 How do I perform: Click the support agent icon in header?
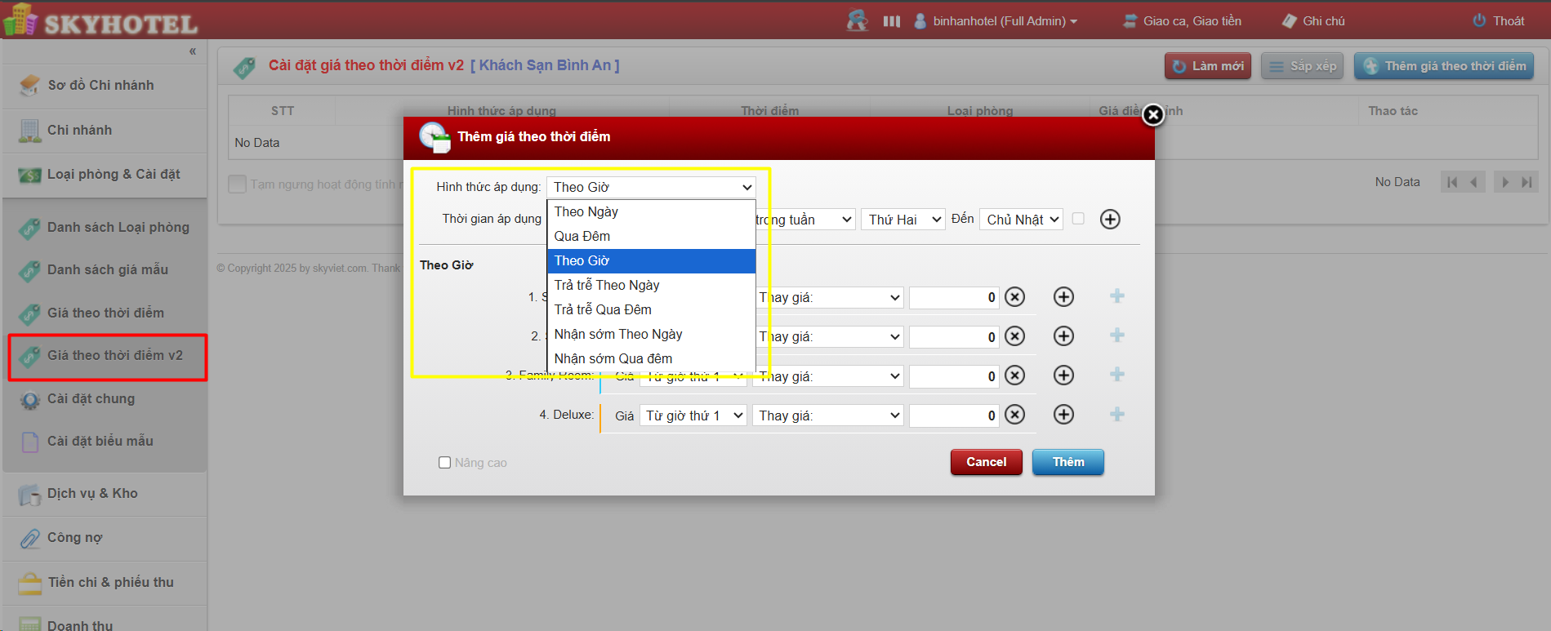click(x=857, y=20)
